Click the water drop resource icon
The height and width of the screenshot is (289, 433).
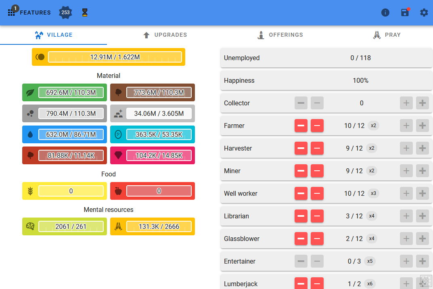point(30,134)
